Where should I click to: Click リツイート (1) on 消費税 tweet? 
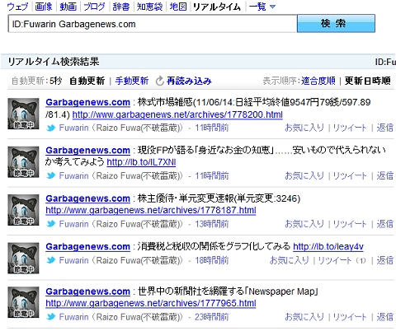point(342,260)
